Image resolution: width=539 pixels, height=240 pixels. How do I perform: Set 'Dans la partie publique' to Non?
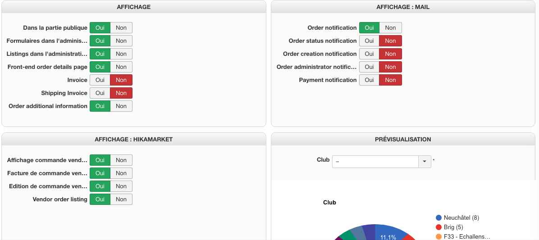121,28
